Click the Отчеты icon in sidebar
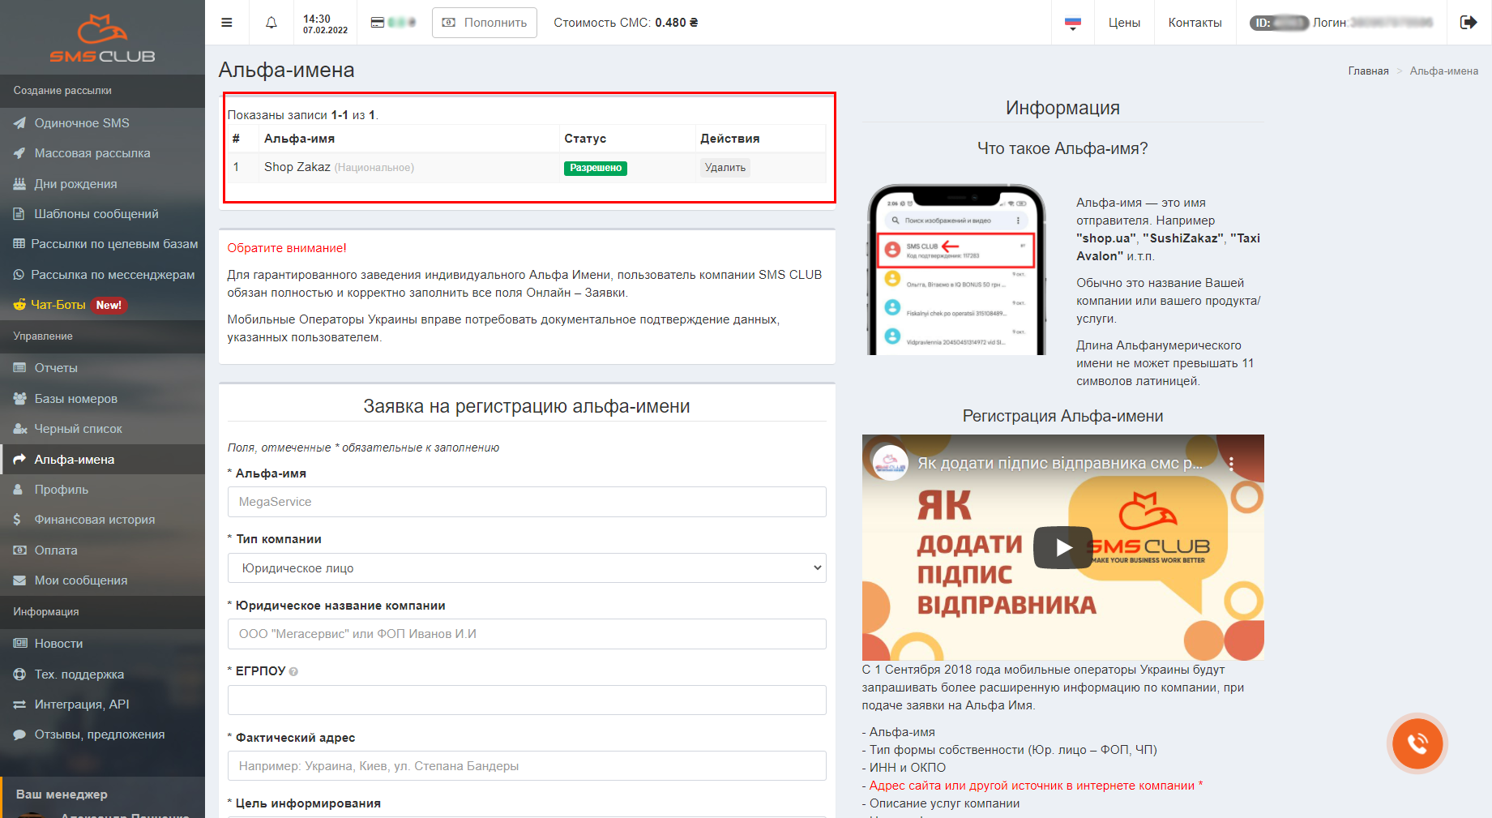1492x818 pixels. click(x=19, y=368)
